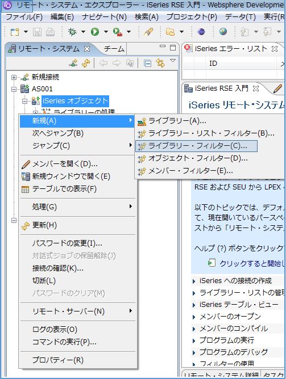Open dropdown beside the Open Perspective icon
This screenshot has height=379, width=286.
181,32
